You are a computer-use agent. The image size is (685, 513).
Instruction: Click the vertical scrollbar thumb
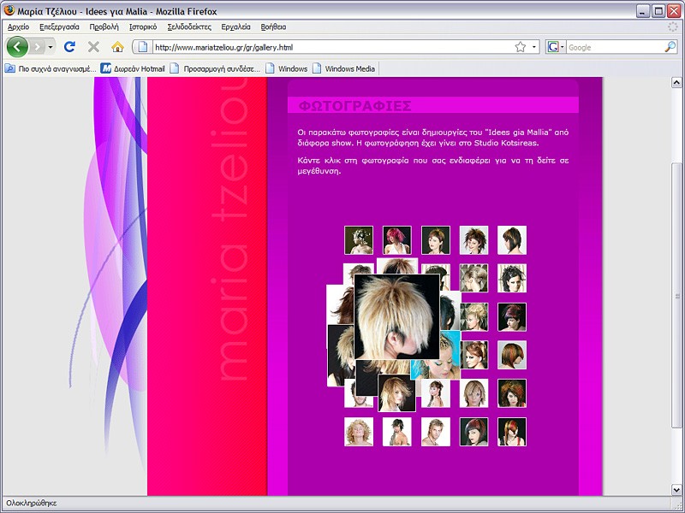coord(676,295)
